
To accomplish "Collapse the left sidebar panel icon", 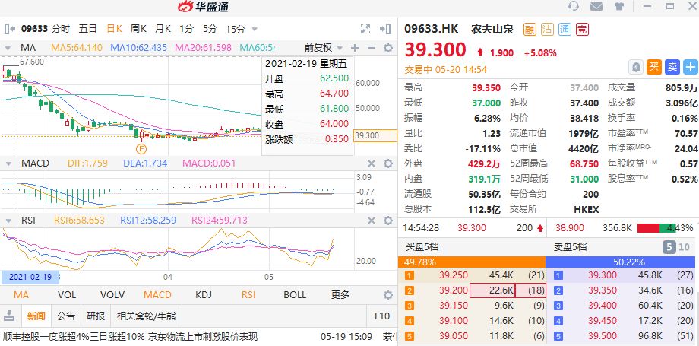I will pyautogui.click(x=9, y=29).
